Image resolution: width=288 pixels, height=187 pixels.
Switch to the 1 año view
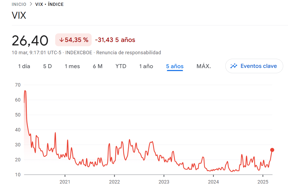(146, 66)
